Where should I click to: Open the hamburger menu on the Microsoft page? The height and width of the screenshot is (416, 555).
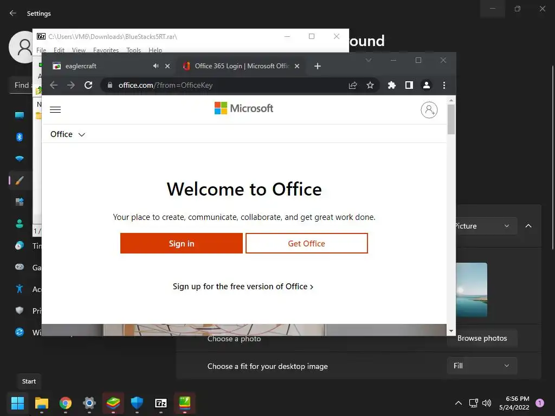point(55,109)
